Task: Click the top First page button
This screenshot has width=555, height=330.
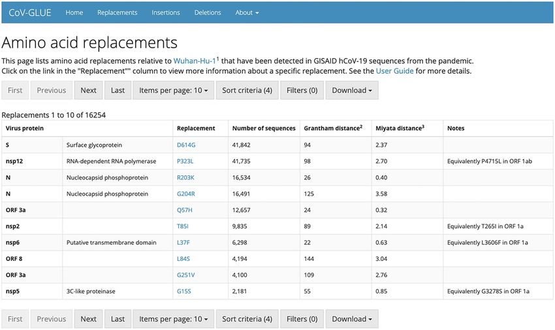Action: [x=15, y=90]
